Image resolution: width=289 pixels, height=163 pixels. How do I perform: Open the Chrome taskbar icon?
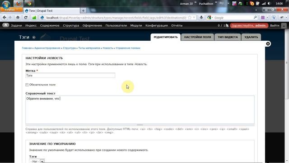pyautogui.click(x=29, y=3)
